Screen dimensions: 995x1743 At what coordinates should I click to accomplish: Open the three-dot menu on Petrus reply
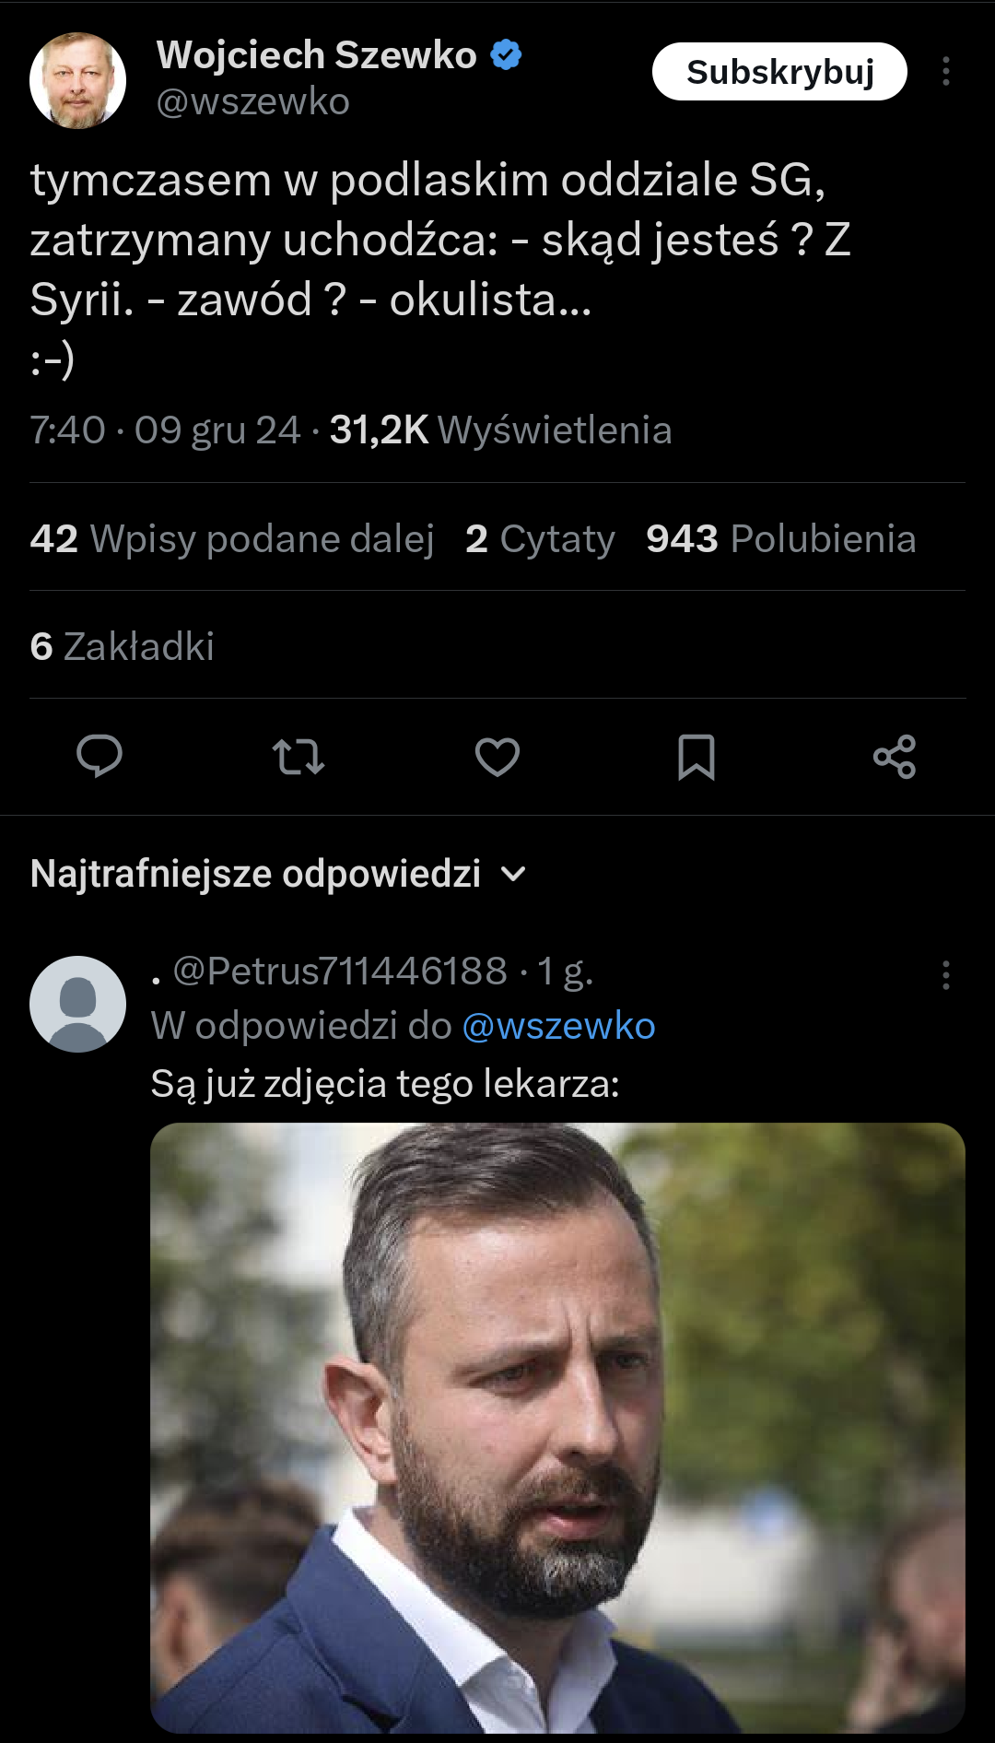945,975
